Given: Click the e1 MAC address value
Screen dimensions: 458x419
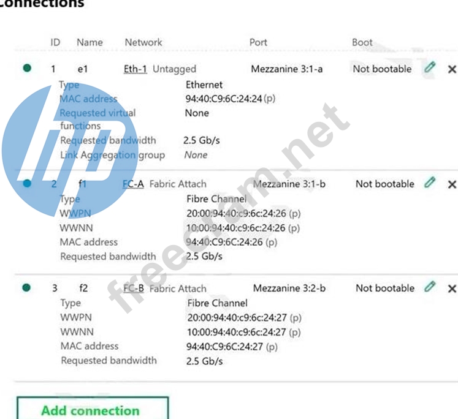Looking at the screenshot, I should (223, 99).
